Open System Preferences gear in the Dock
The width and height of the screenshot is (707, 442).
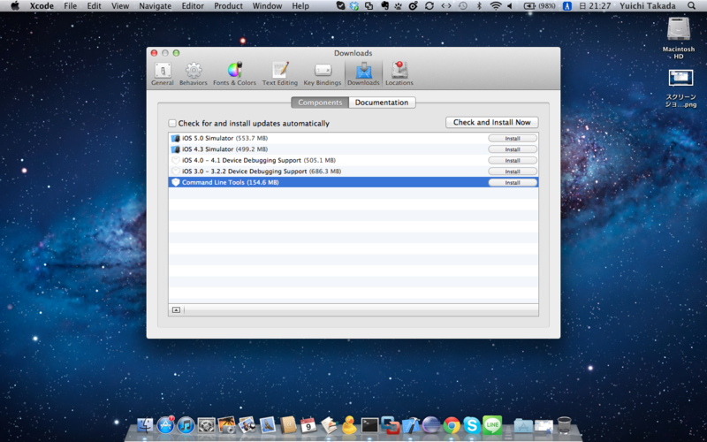(x=207, y=425)
